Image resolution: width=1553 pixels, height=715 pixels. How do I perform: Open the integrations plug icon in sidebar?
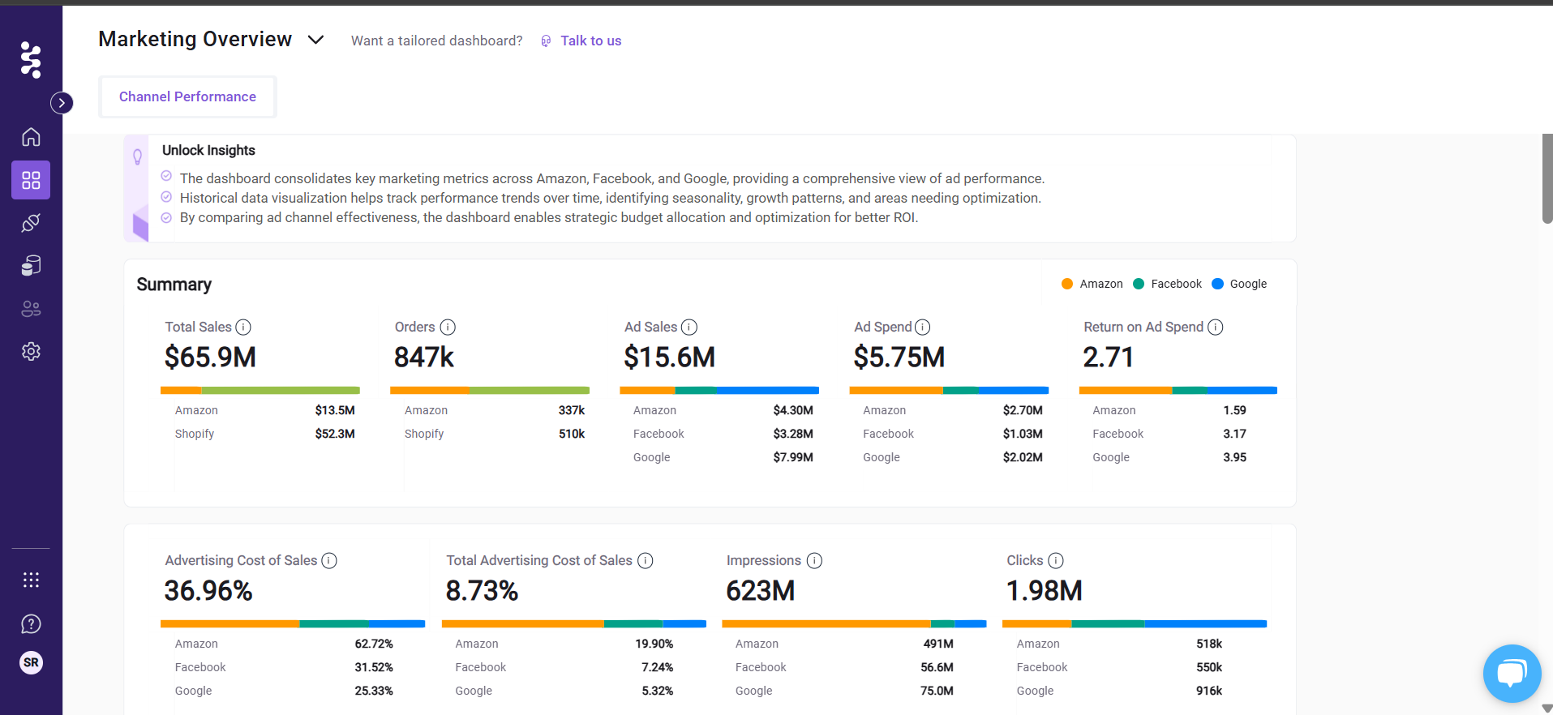pos(31,223)
